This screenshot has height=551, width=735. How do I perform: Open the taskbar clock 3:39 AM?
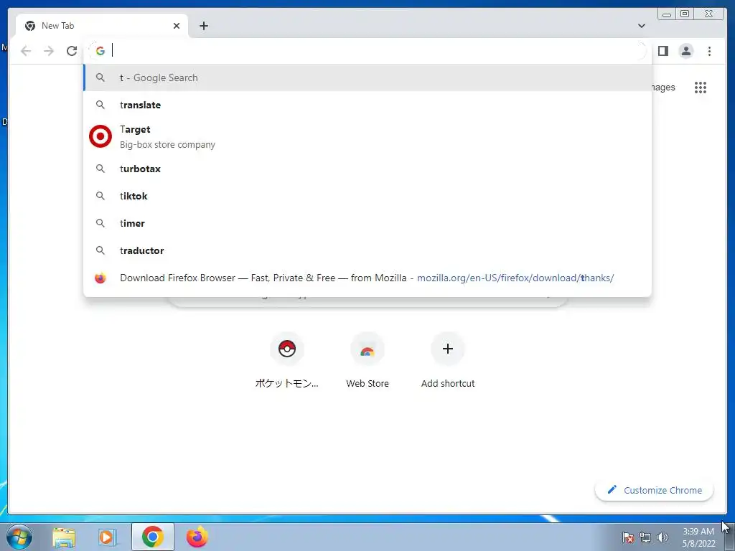698,537
